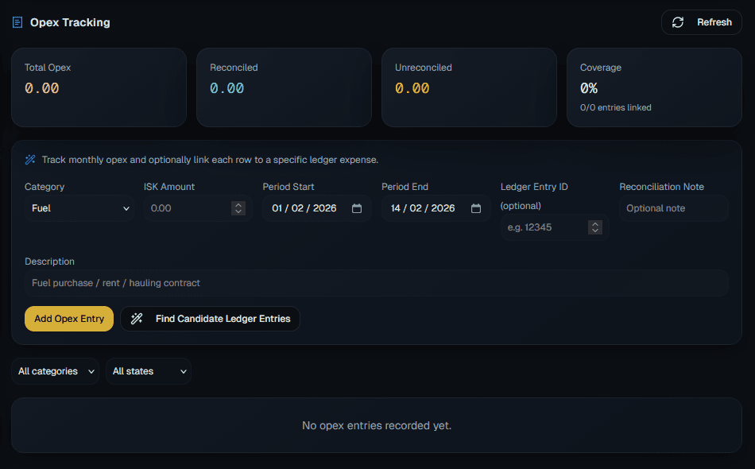Click the down arrow on the Ledger Entry ID stepper
Image resolution: width=755 pixels, height=469 pixels.
click(595, 231)
